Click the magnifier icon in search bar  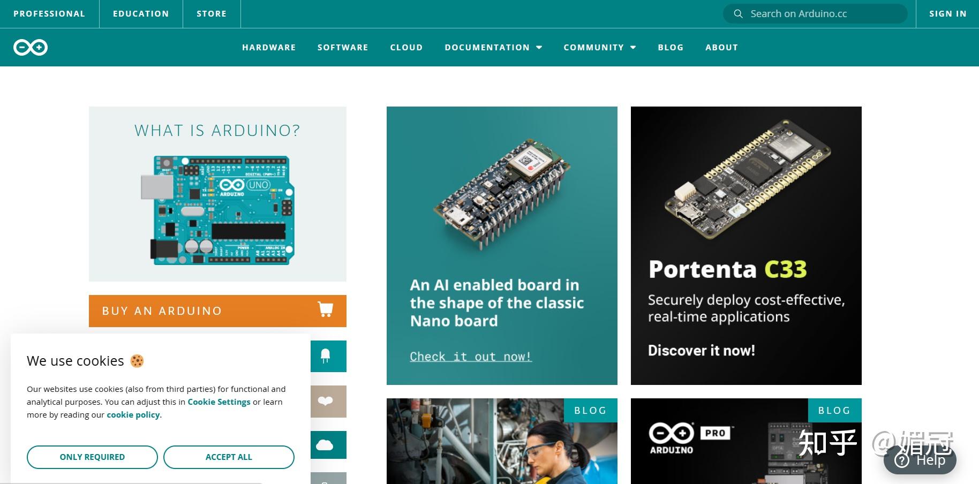click(x=738, y=13)
